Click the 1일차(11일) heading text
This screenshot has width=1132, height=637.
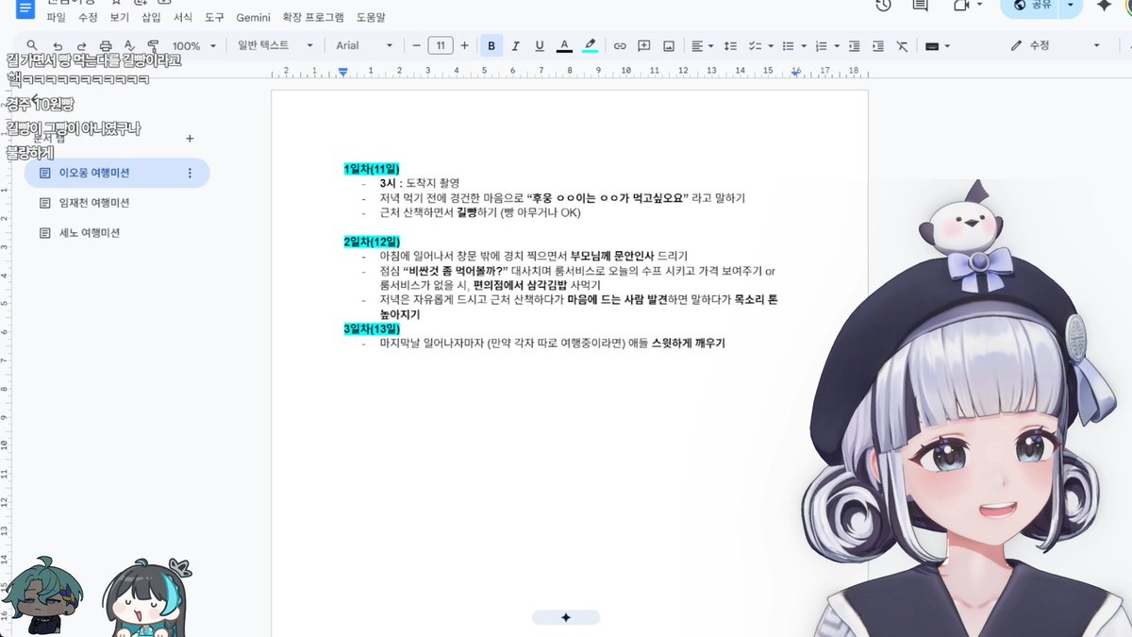(372, 169)
